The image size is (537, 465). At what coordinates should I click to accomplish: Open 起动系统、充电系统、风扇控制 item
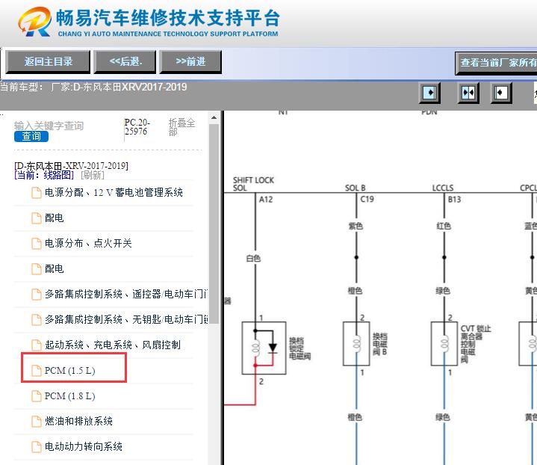tap(113, 345)
